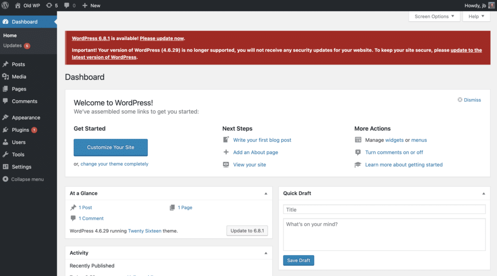Open the View your site link

249,165
